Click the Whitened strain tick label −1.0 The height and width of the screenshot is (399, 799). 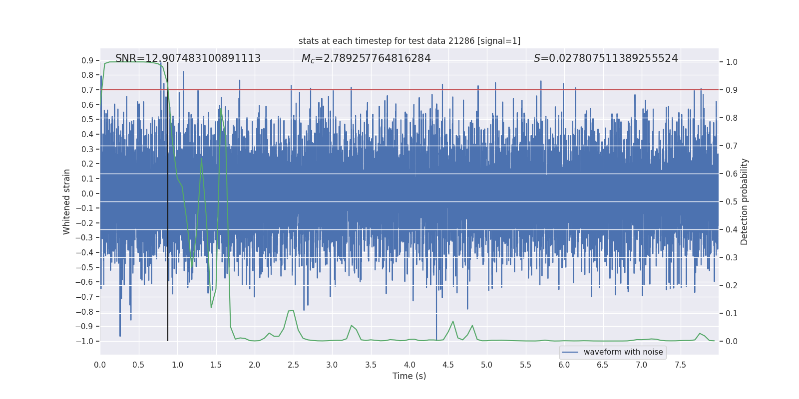[x=84, y=341]
